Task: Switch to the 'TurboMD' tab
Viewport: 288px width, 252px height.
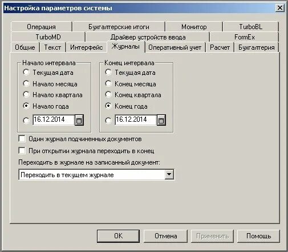Action: tap(48, 37)
